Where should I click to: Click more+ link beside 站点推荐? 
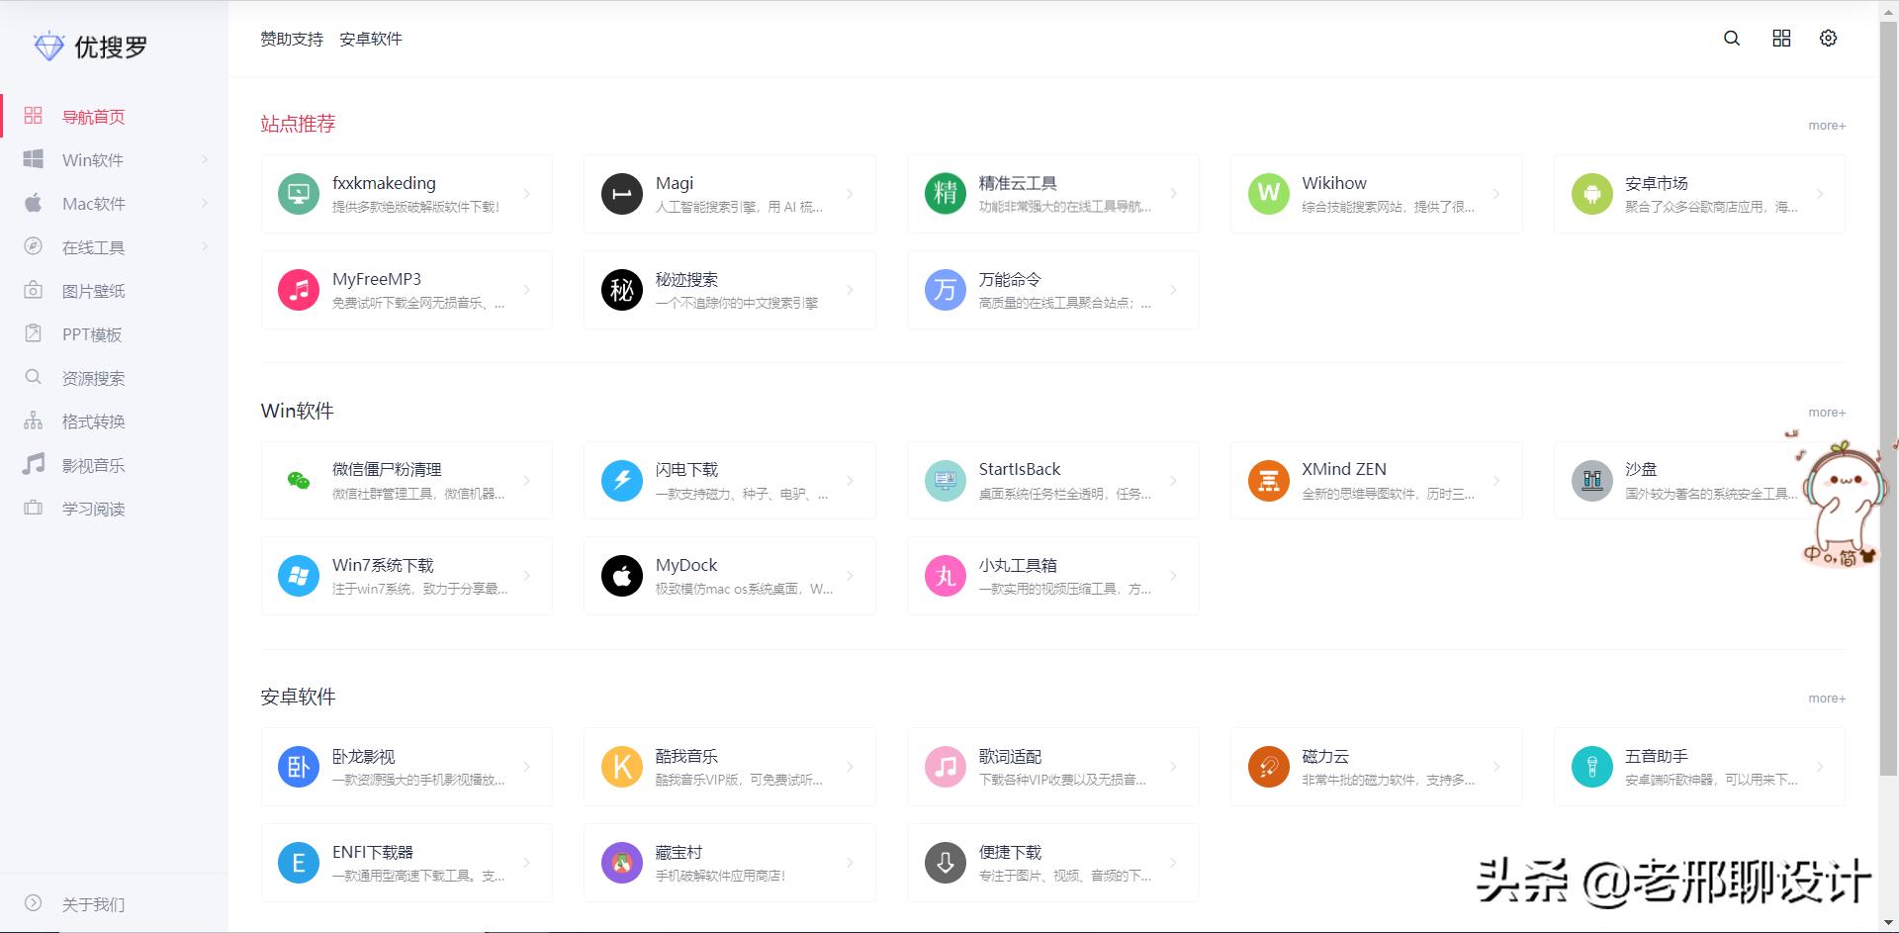point(1826,126)
